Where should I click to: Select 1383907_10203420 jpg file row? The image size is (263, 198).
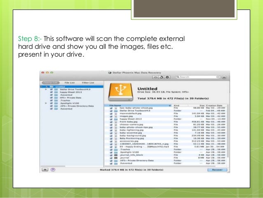(166, 144)
